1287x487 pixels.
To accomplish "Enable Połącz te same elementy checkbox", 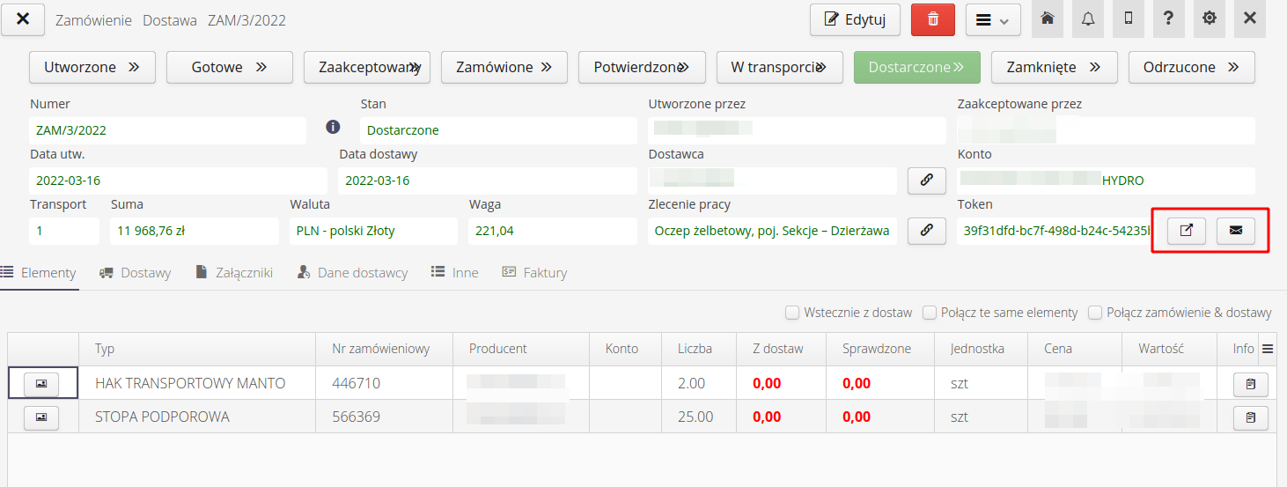I will pos(930,313).
